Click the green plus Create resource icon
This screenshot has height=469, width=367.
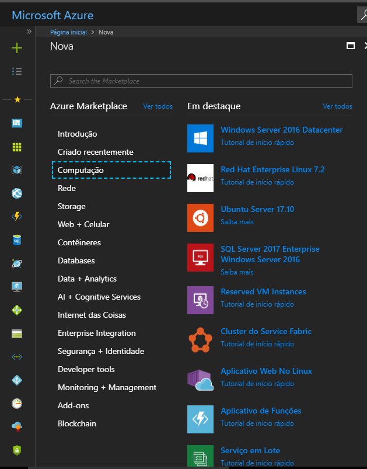(x=17, y=48)
